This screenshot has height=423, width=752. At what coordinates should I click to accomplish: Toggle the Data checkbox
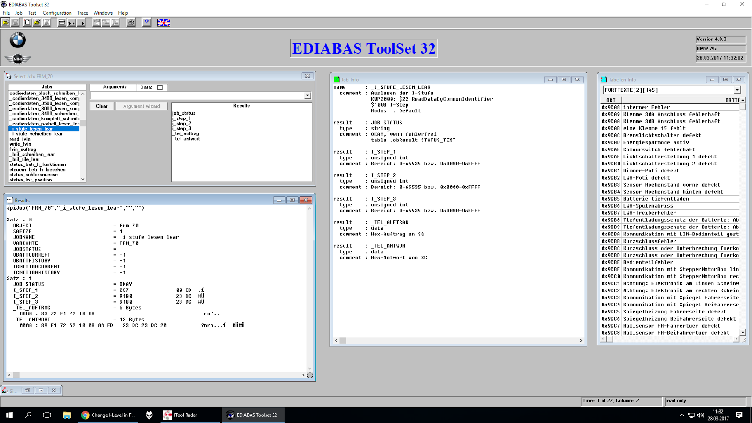click(x=160, y=87)
